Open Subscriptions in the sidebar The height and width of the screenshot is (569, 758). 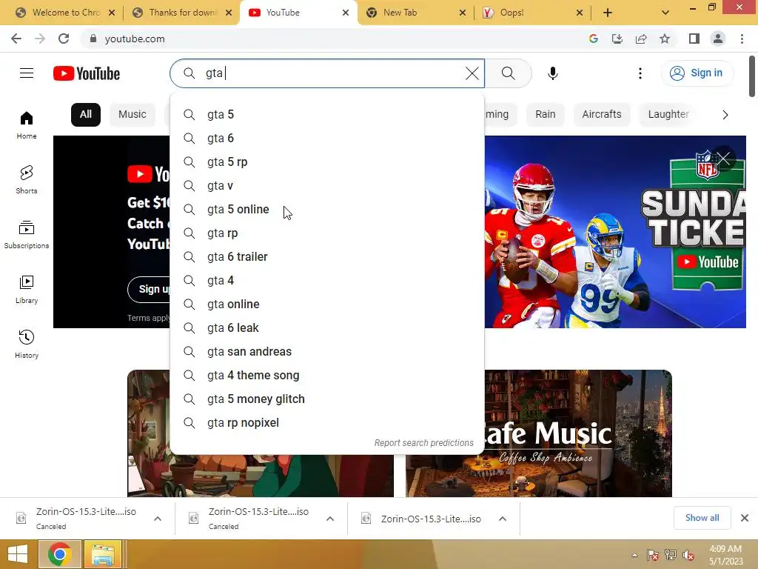pos(27,234)
